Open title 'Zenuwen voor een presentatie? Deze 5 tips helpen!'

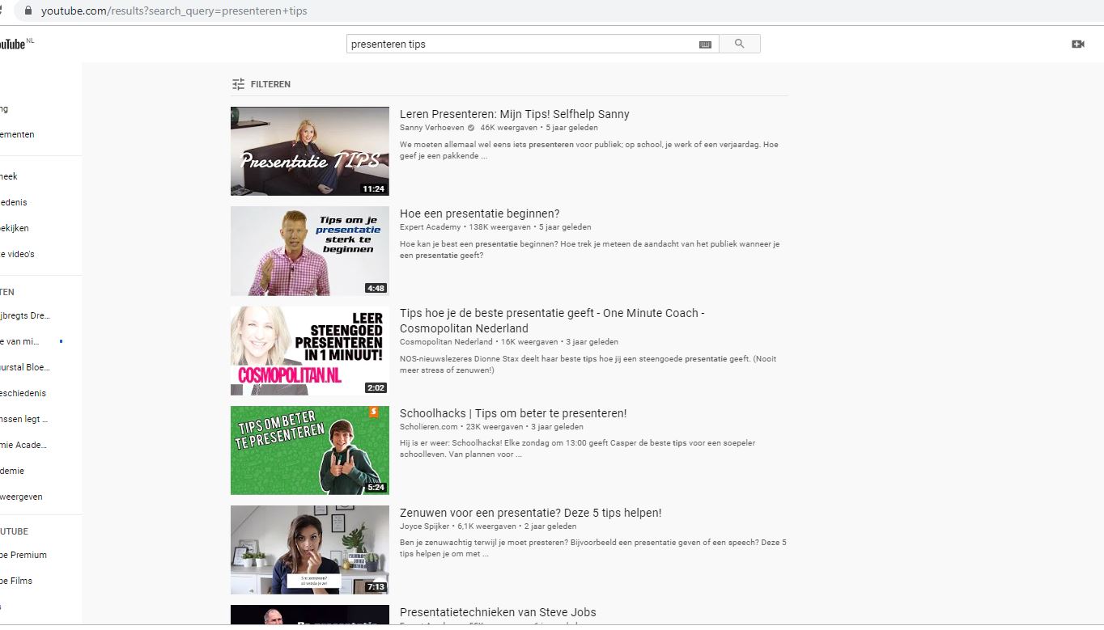[x=530, y=513]
